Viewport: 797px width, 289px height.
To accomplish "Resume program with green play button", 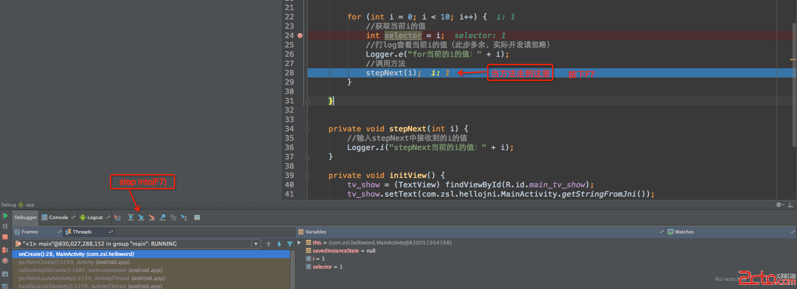I will click(5, 216).
